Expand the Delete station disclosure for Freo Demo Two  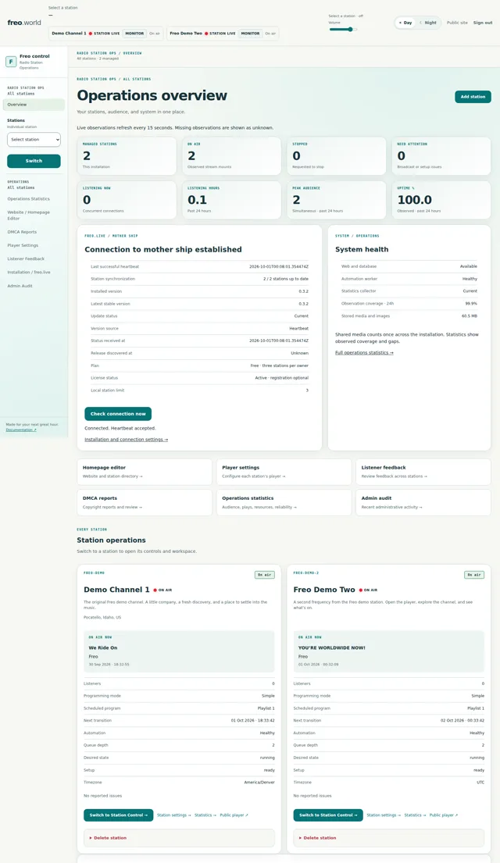click(318, 838)
